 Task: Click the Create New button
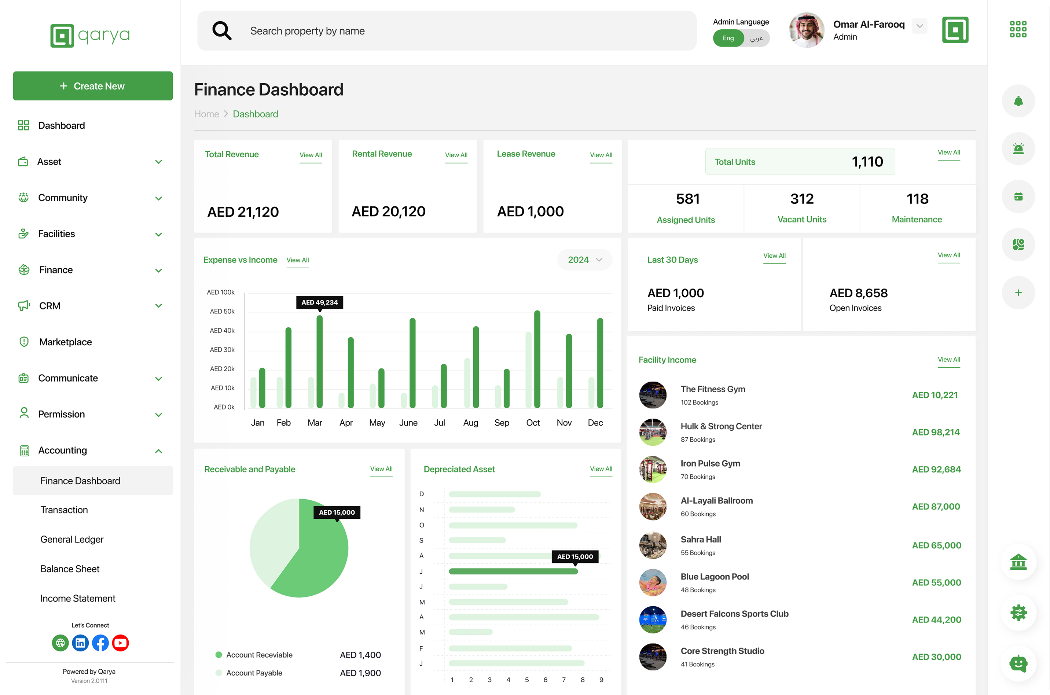click(x=93, y=85)
